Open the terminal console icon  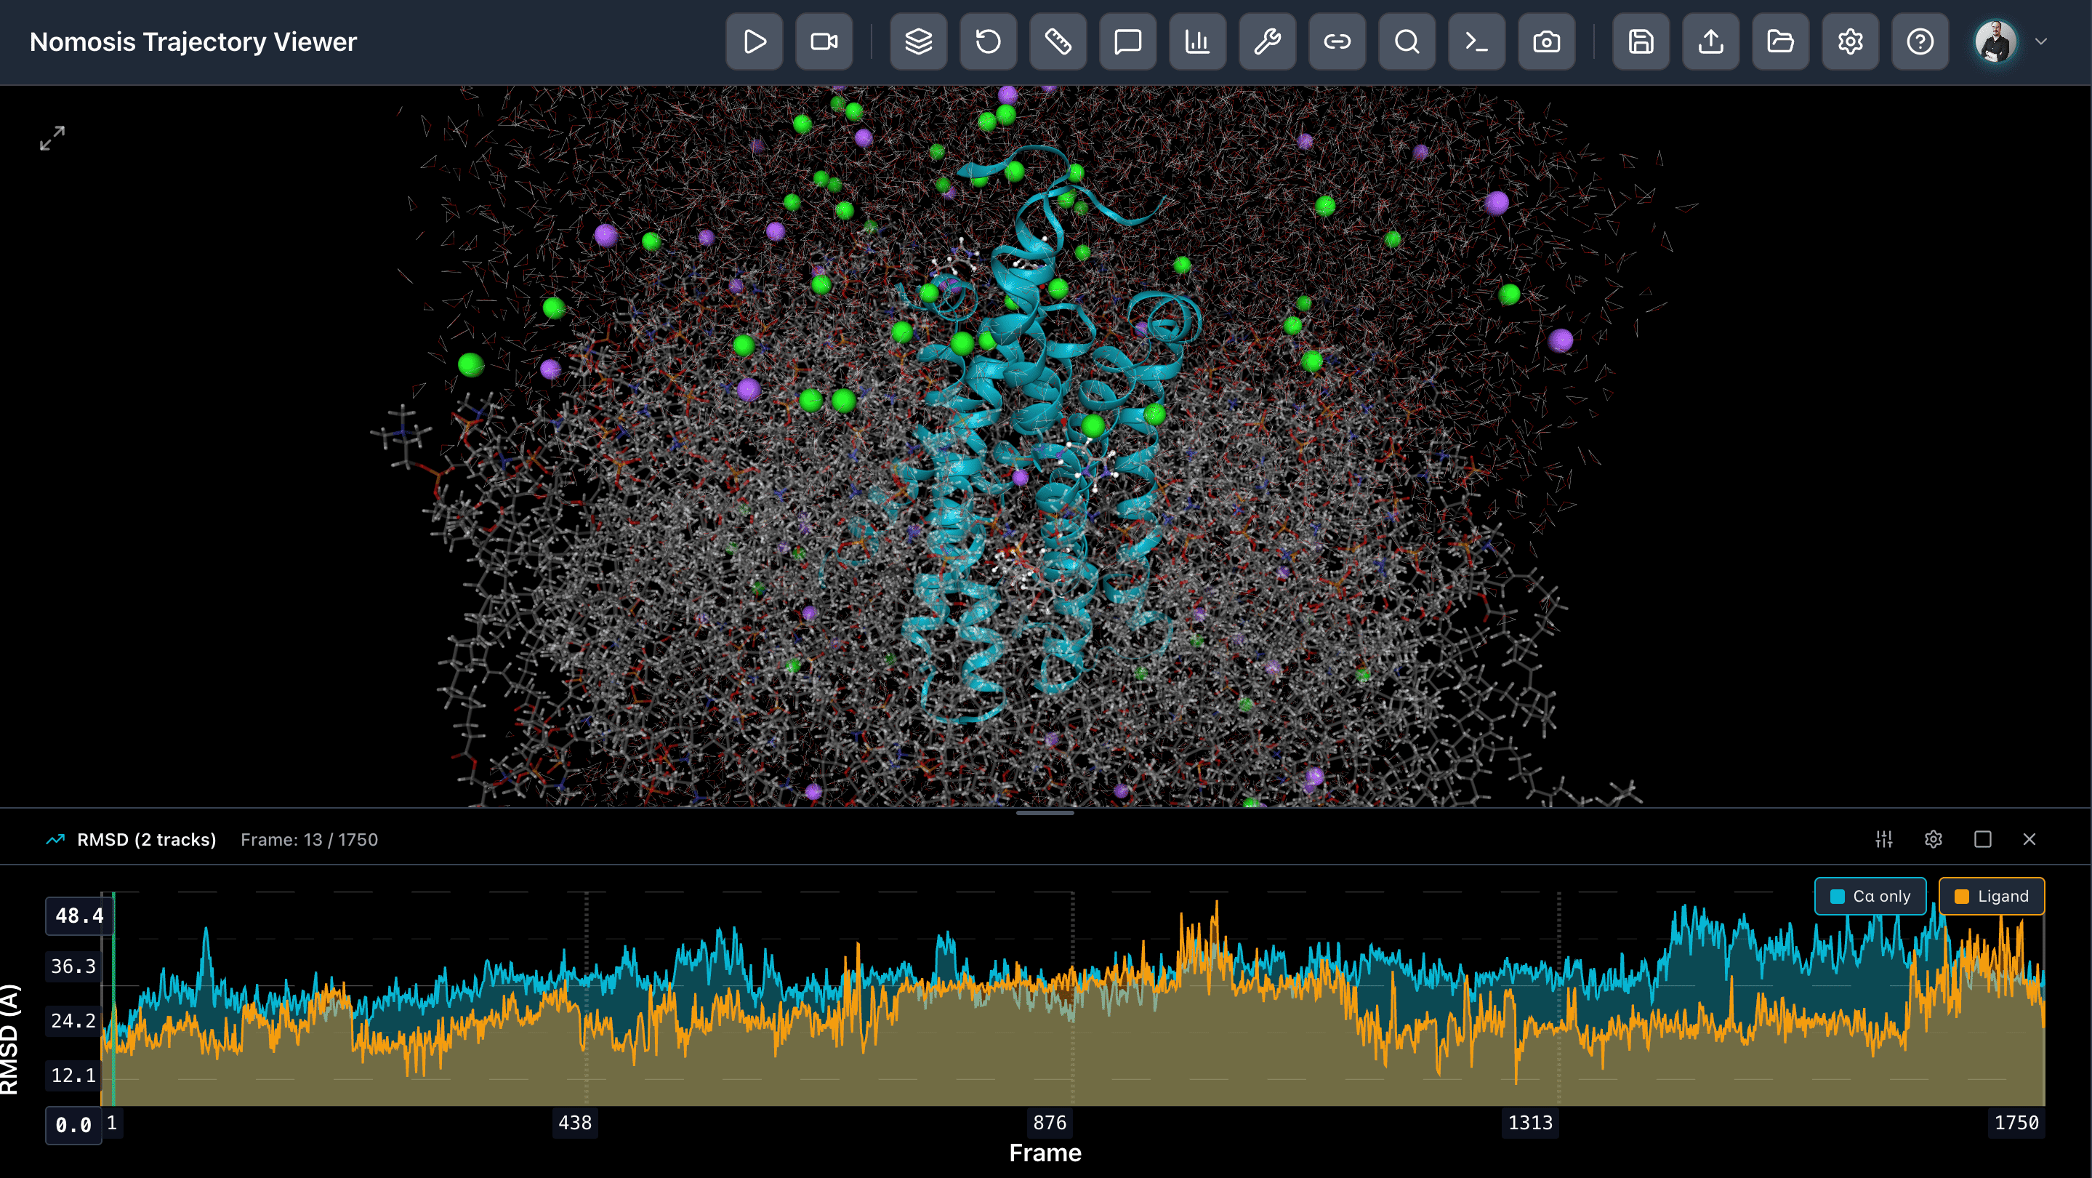pyautogui.click(x=1477, y=41)
